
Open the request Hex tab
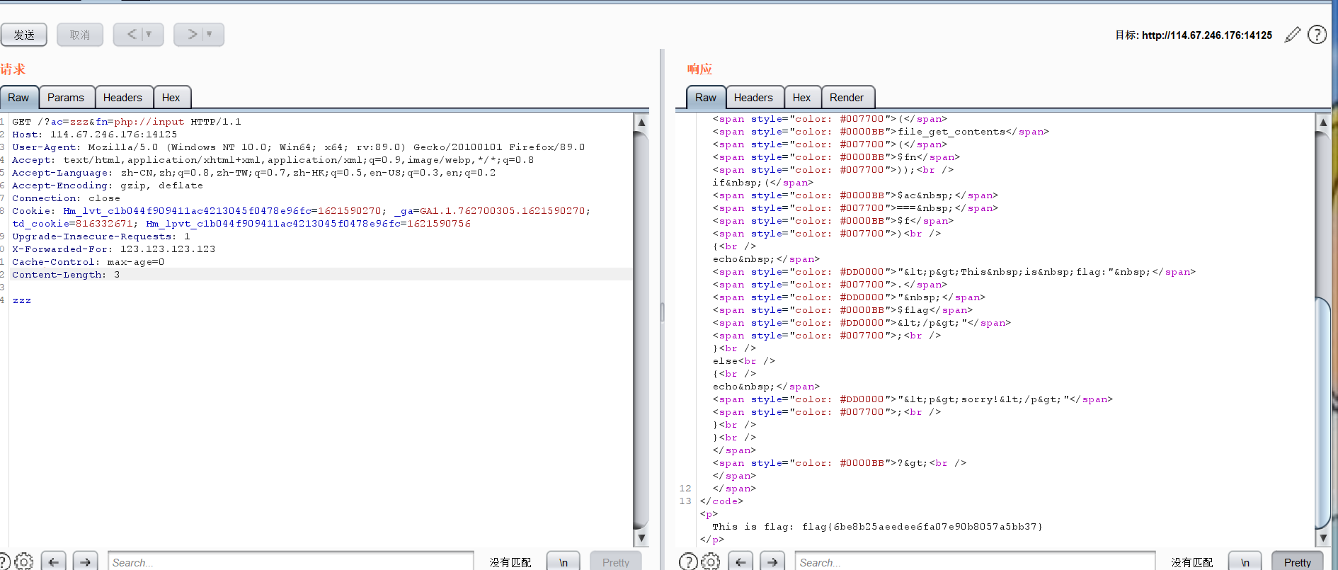tap(171, 98)
